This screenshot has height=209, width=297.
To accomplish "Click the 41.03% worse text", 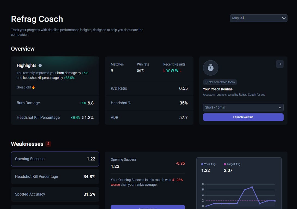I will (147, 182).
